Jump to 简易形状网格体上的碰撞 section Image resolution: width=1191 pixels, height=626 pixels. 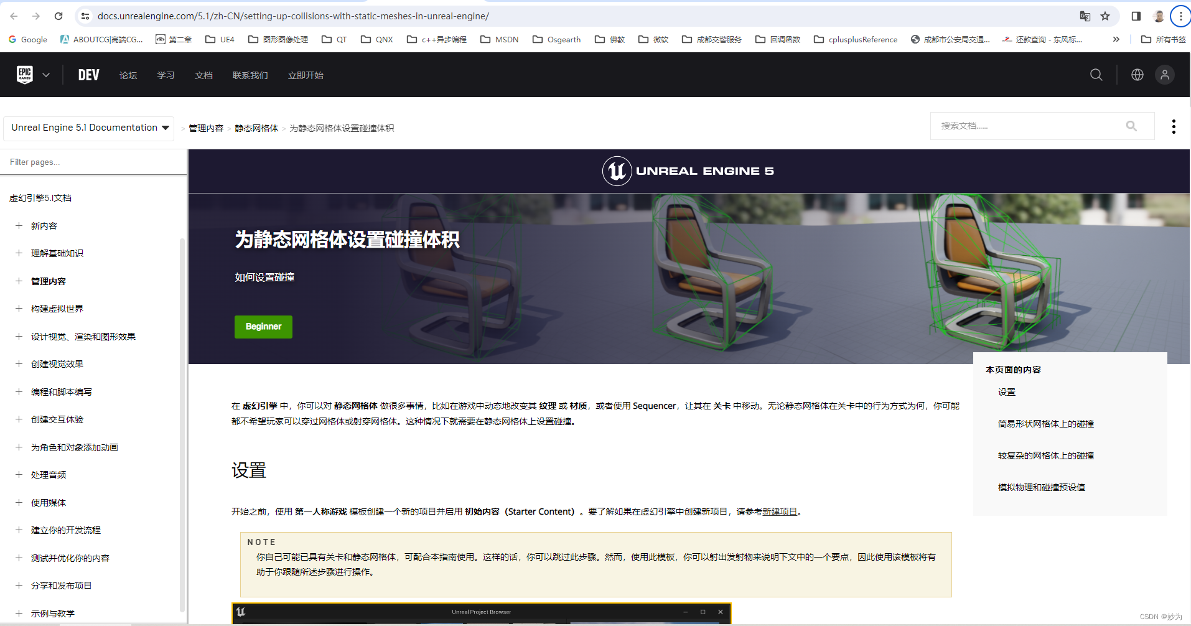pos(1046,424)
